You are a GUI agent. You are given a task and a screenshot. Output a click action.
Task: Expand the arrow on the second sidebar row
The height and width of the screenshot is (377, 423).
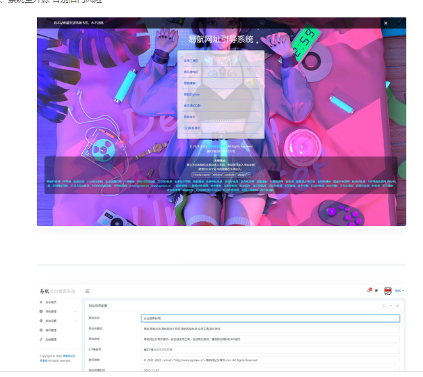click(75, 312)
